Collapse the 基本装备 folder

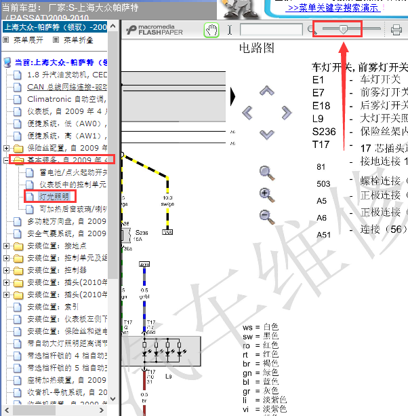6,160
